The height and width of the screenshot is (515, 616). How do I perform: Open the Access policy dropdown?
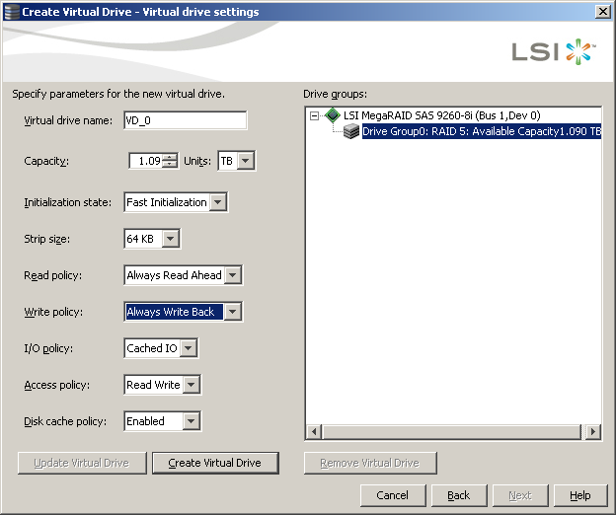point(192,385)
